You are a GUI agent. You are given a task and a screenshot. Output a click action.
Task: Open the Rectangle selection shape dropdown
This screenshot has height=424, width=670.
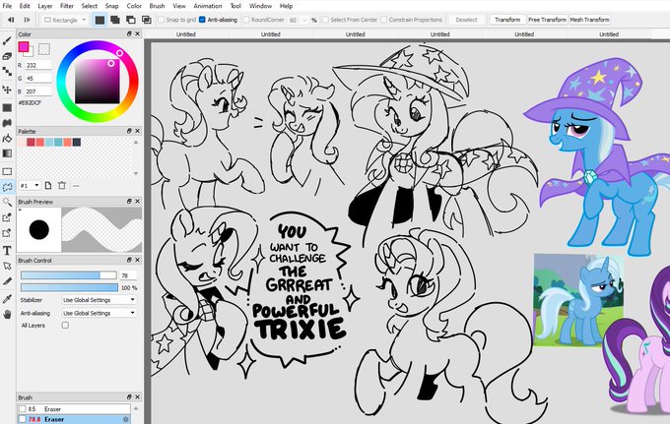pos(65,20)
